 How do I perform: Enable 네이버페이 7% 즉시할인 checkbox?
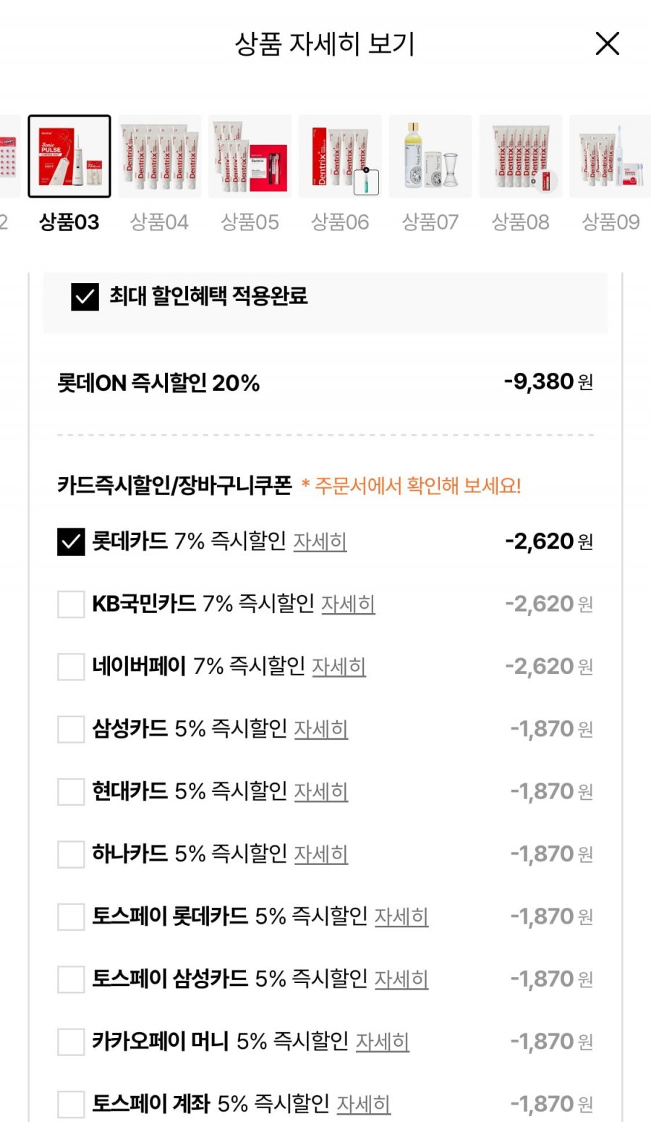coord(71,667)
